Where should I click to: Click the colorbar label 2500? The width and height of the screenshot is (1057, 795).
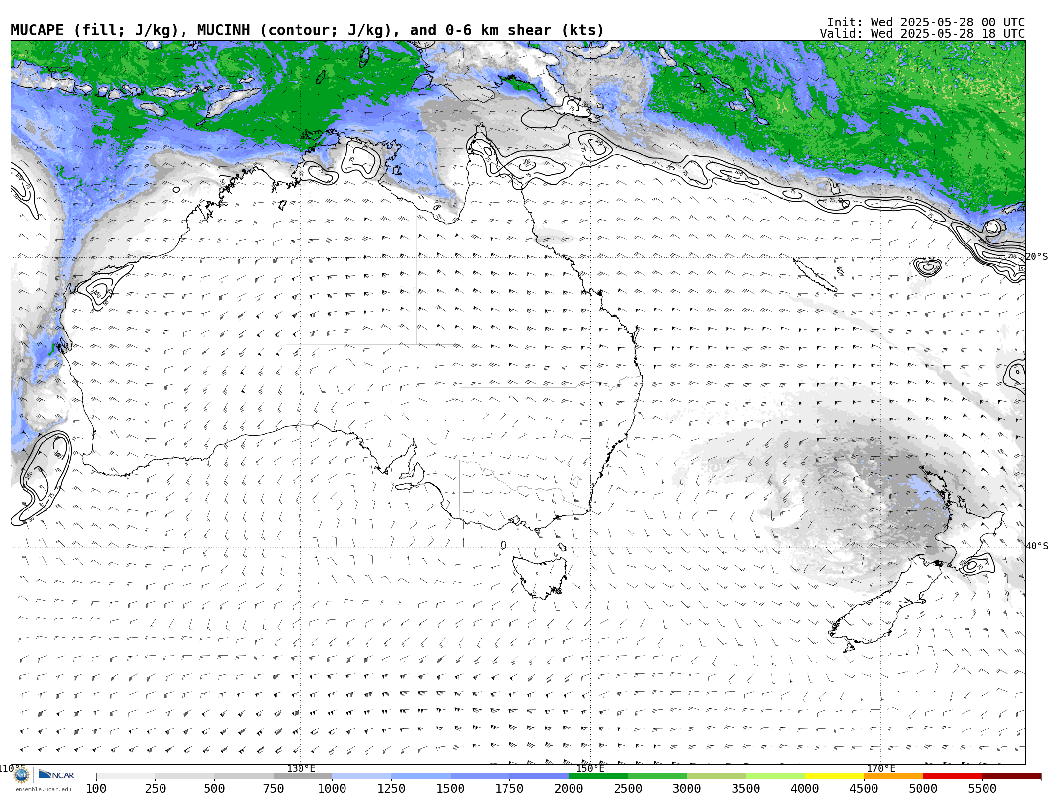(628, 788)
